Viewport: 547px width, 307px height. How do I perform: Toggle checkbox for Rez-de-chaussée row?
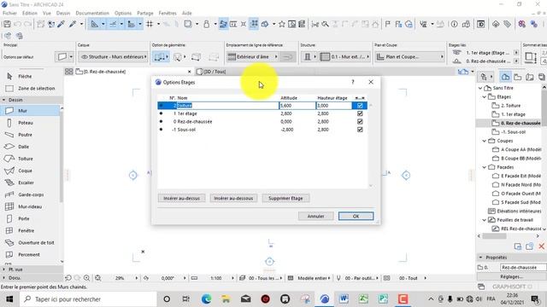pyautogui.click(x=360, y=121)
